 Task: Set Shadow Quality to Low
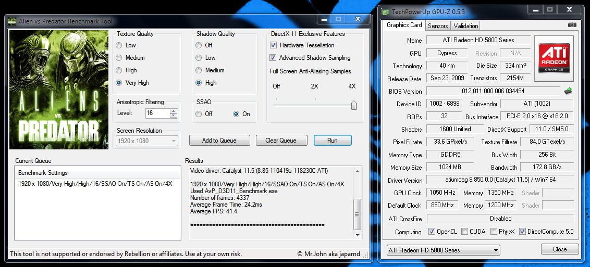coord(198,58)
